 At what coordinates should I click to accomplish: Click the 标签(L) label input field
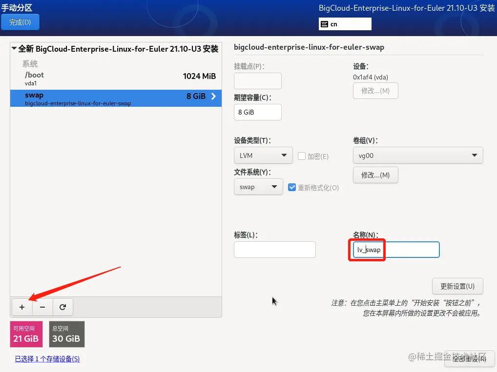click(274, 250)
